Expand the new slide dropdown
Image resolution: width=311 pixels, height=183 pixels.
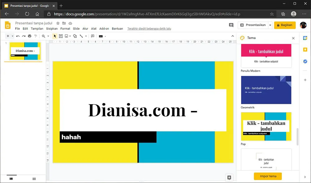(x=12, y=36)
